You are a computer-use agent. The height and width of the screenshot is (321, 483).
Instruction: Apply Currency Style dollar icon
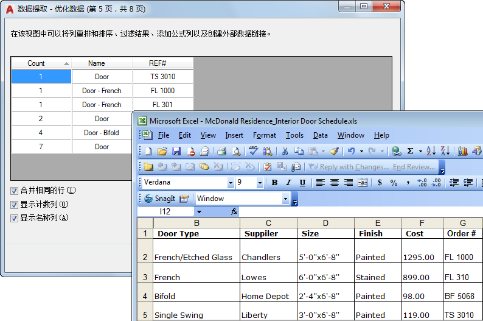(380, 183)
